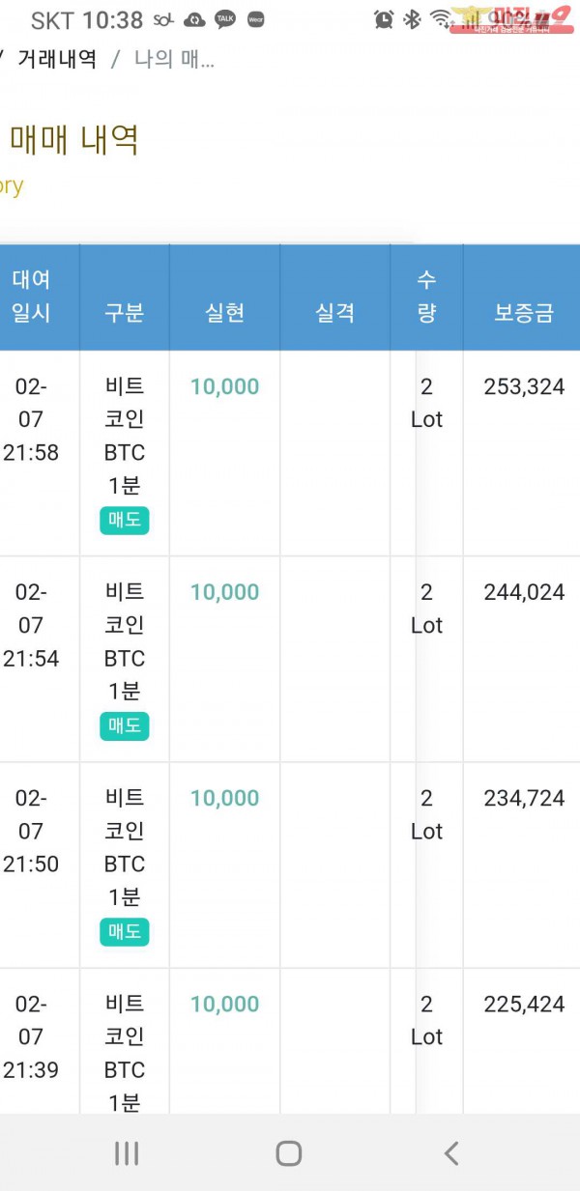
Task: Click the 보증금 column header
Action: (524, 312)
